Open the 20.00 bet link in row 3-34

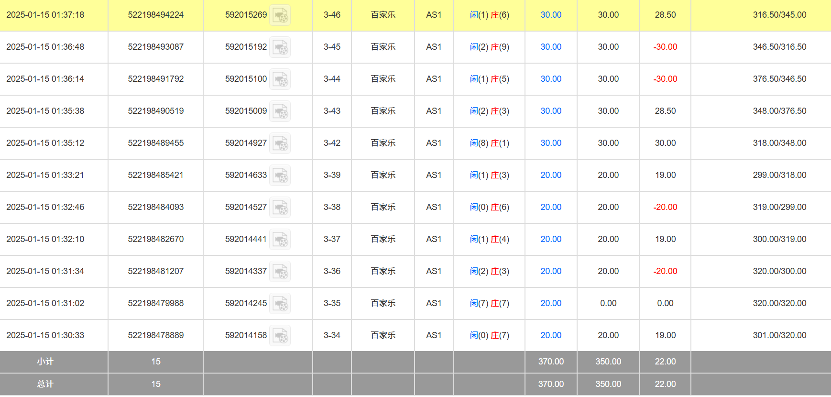pos(551,335)
